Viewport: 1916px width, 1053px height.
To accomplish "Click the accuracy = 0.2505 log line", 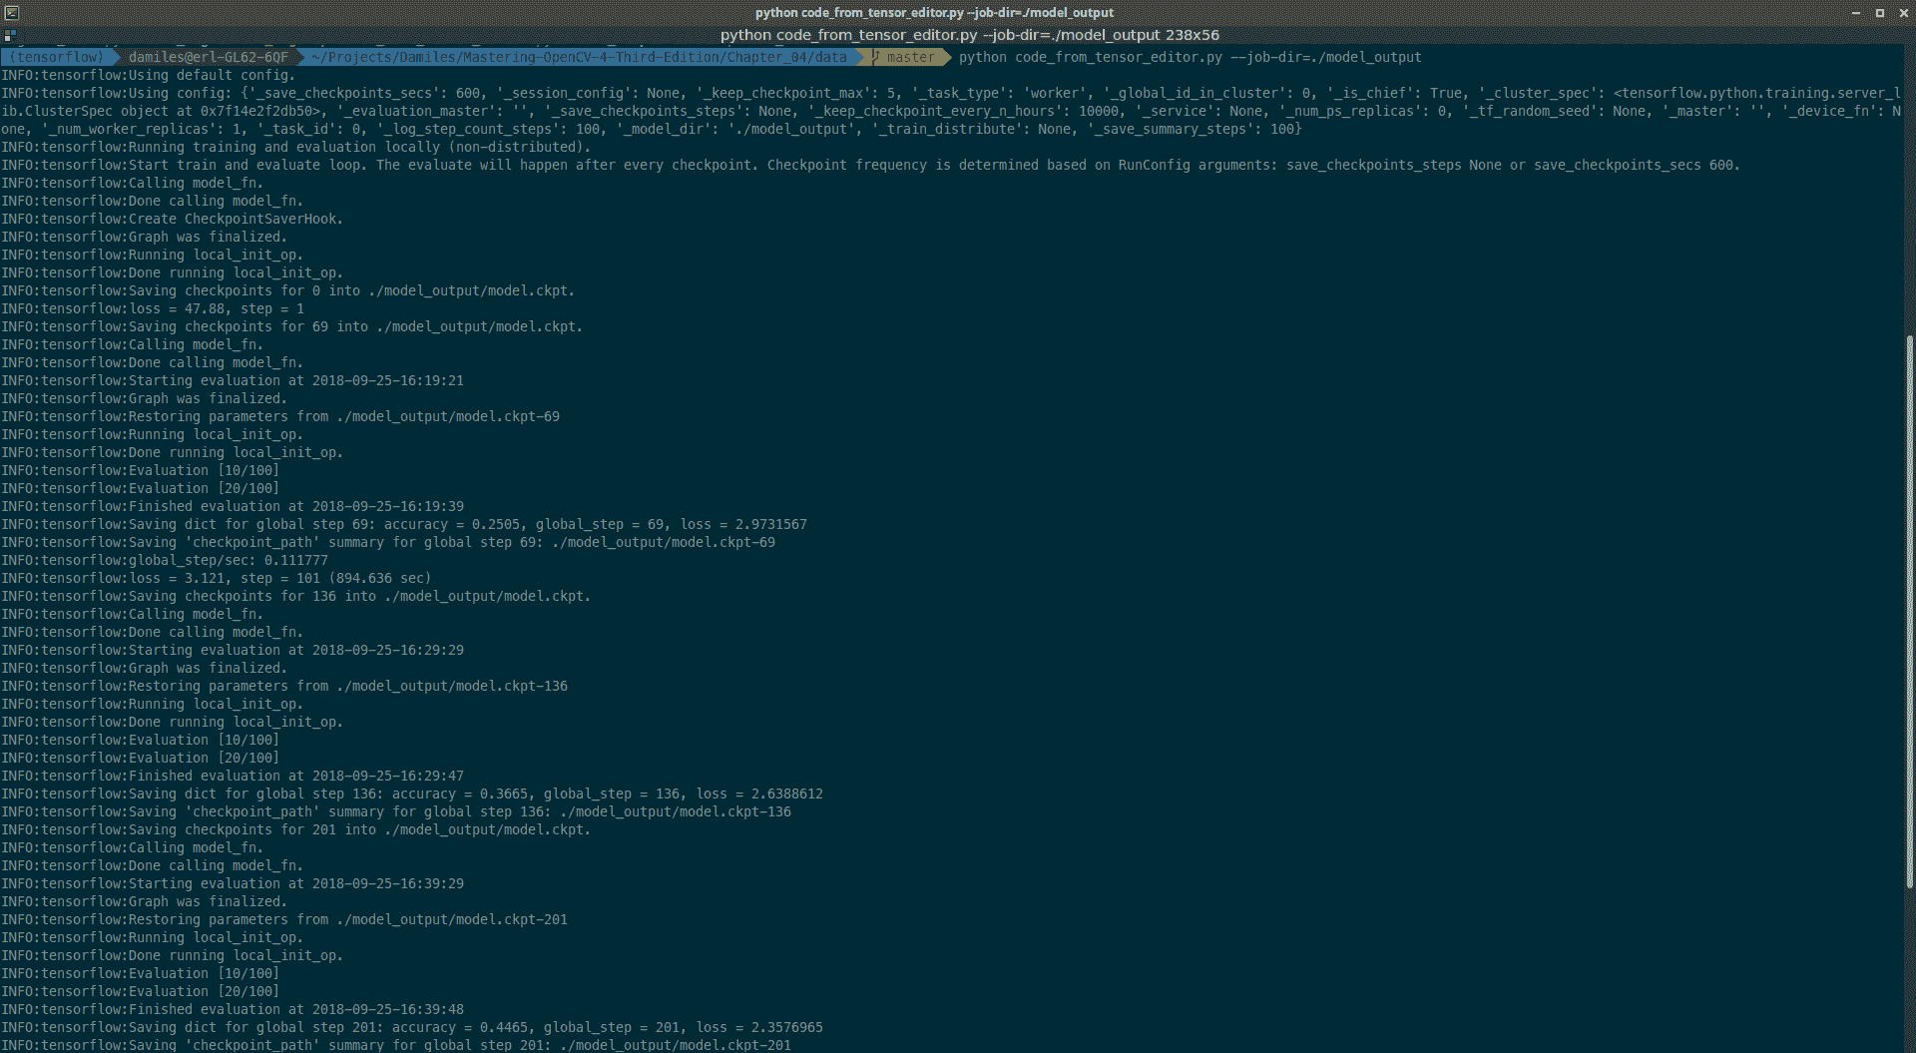I will (x=403, y=524).
